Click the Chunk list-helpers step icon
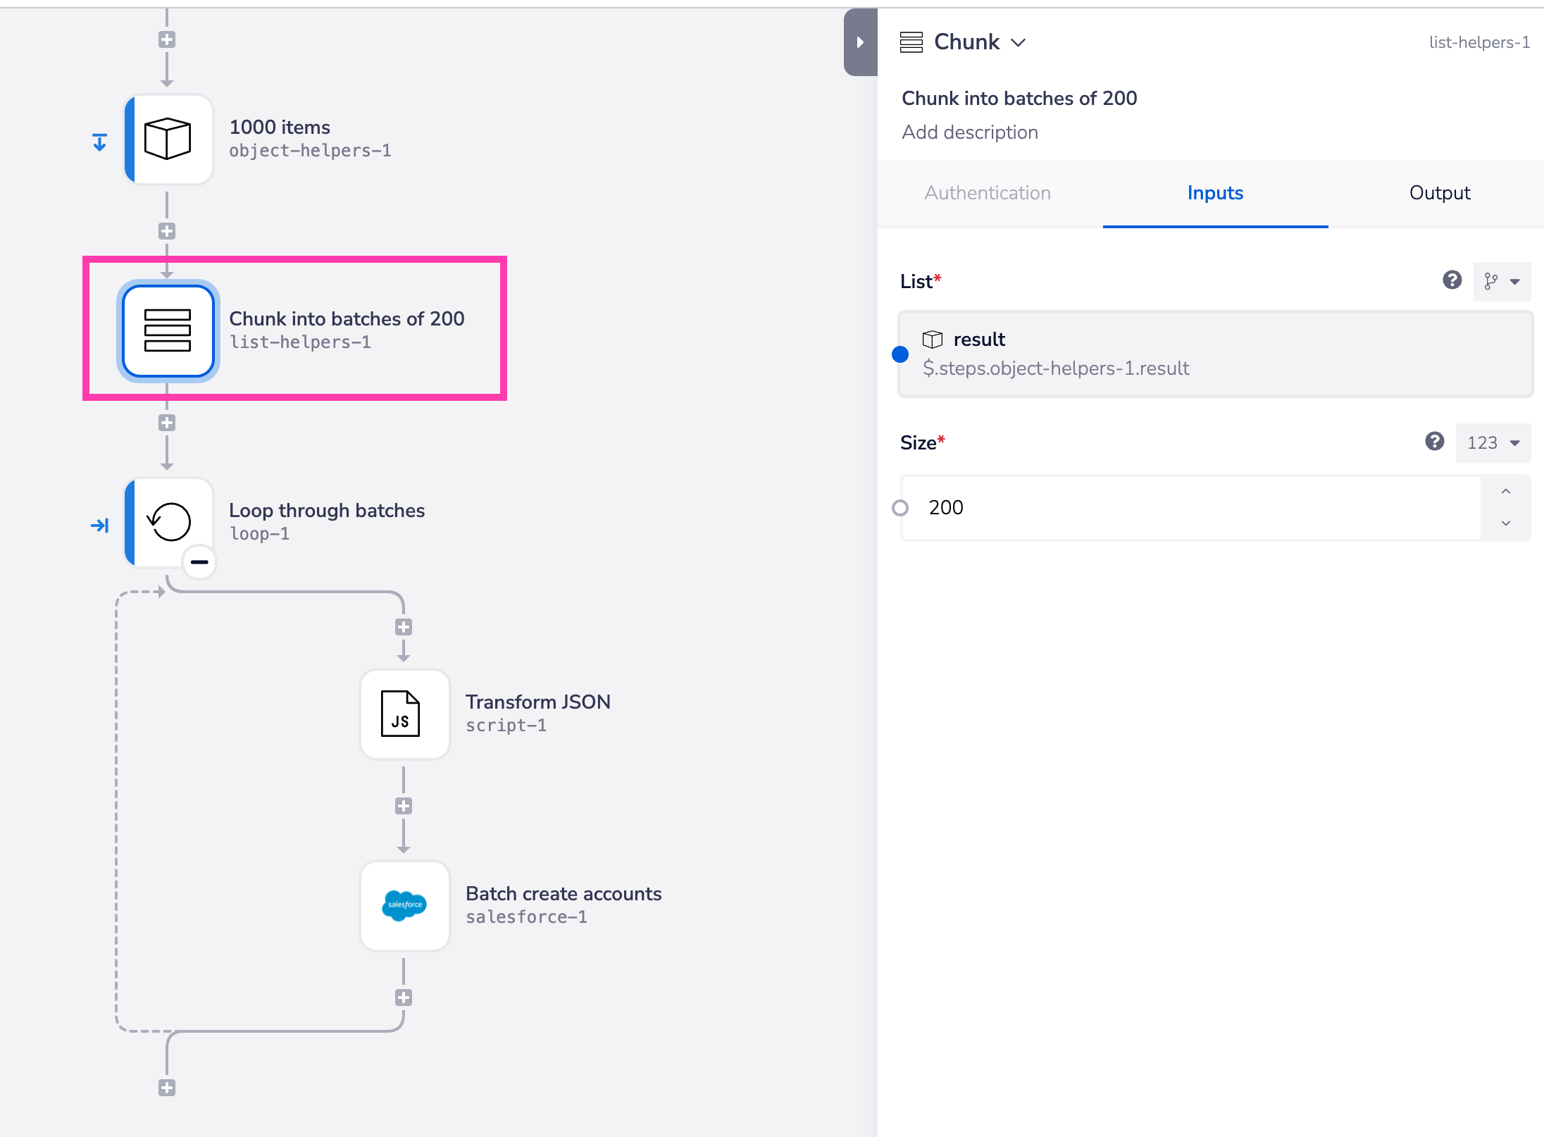Image resolution: width=1544 pixels, height=1137 pixels. pyautogui.click(x=168, y=331)
